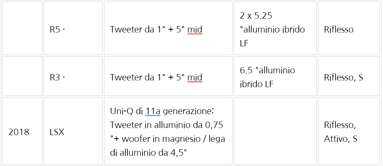Click the 'Riflesso, S' cell
This screenshot has width=383, height=166.
pos(348,76)
